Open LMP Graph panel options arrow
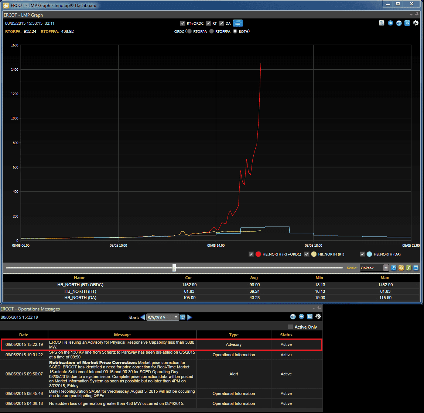424x413 pixels. tap(411, 15)
